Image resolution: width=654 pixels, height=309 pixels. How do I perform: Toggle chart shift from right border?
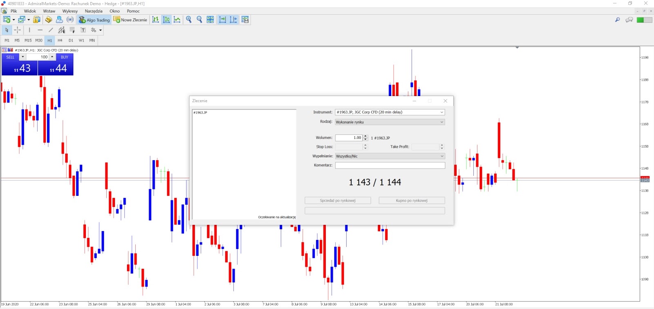pos(233,20)
